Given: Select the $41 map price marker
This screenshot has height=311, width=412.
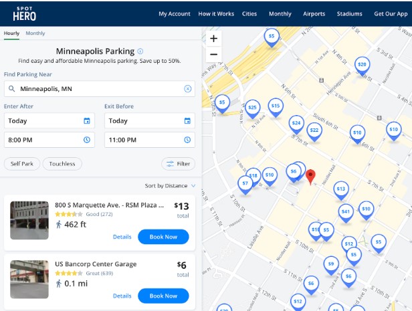Looking at the screenshot, I should coord(346,213).
